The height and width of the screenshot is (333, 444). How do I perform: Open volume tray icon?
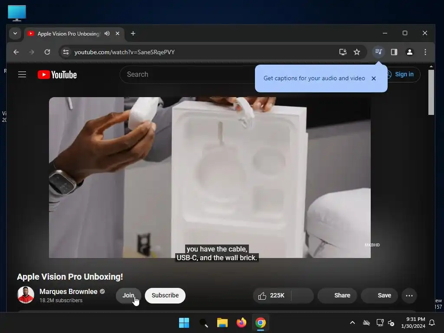click(x=391, y=323)
